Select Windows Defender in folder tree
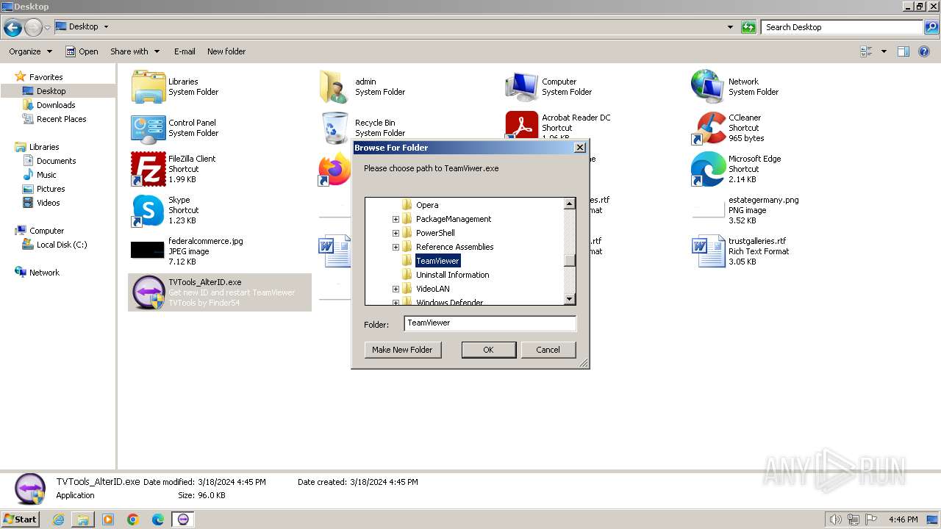 [x=449, y=302]
